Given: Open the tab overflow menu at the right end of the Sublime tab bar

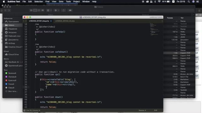Looking at the screenshot, I should (x=162, y=21).
